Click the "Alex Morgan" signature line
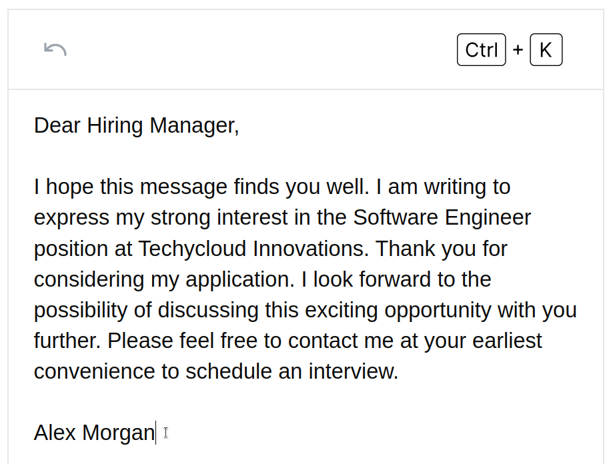The image size is (613, 464). coord(94,433)
